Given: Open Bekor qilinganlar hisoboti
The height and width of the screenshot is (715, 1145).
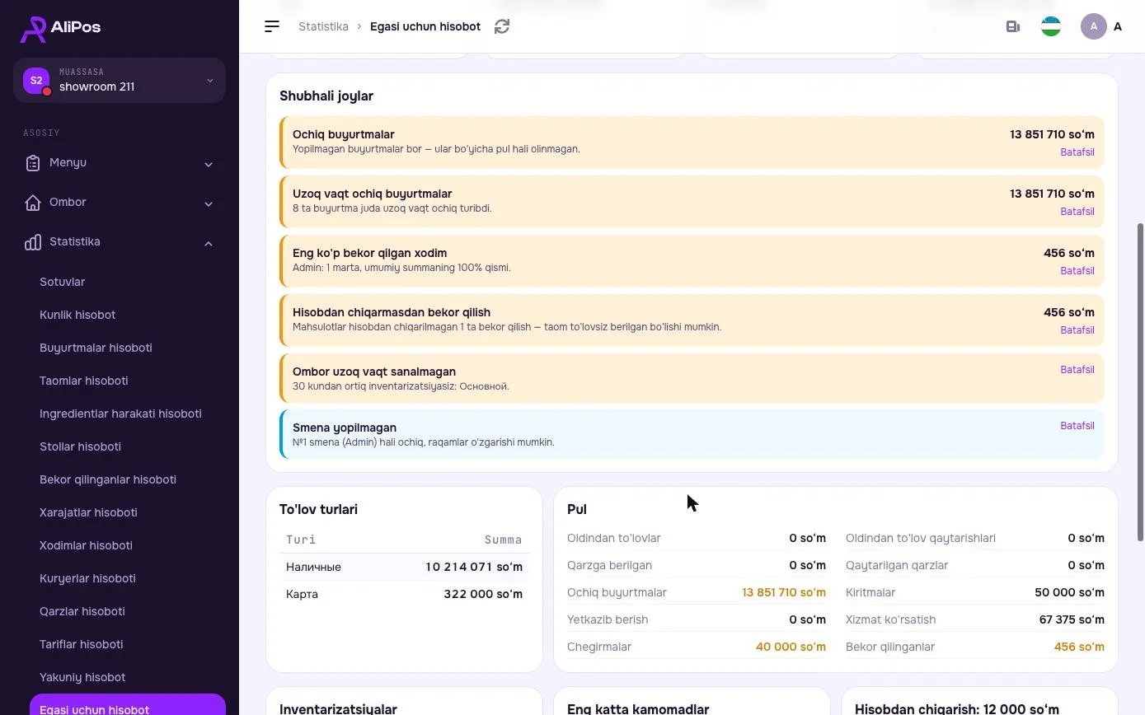Looking at the screenshot, I should point(108,479).
